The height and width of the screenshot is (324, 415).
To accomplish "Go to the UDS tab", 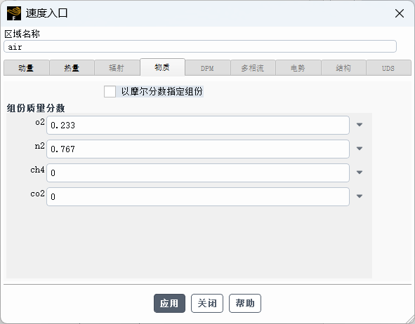I will pyautogui.click(x=388, y=68).
